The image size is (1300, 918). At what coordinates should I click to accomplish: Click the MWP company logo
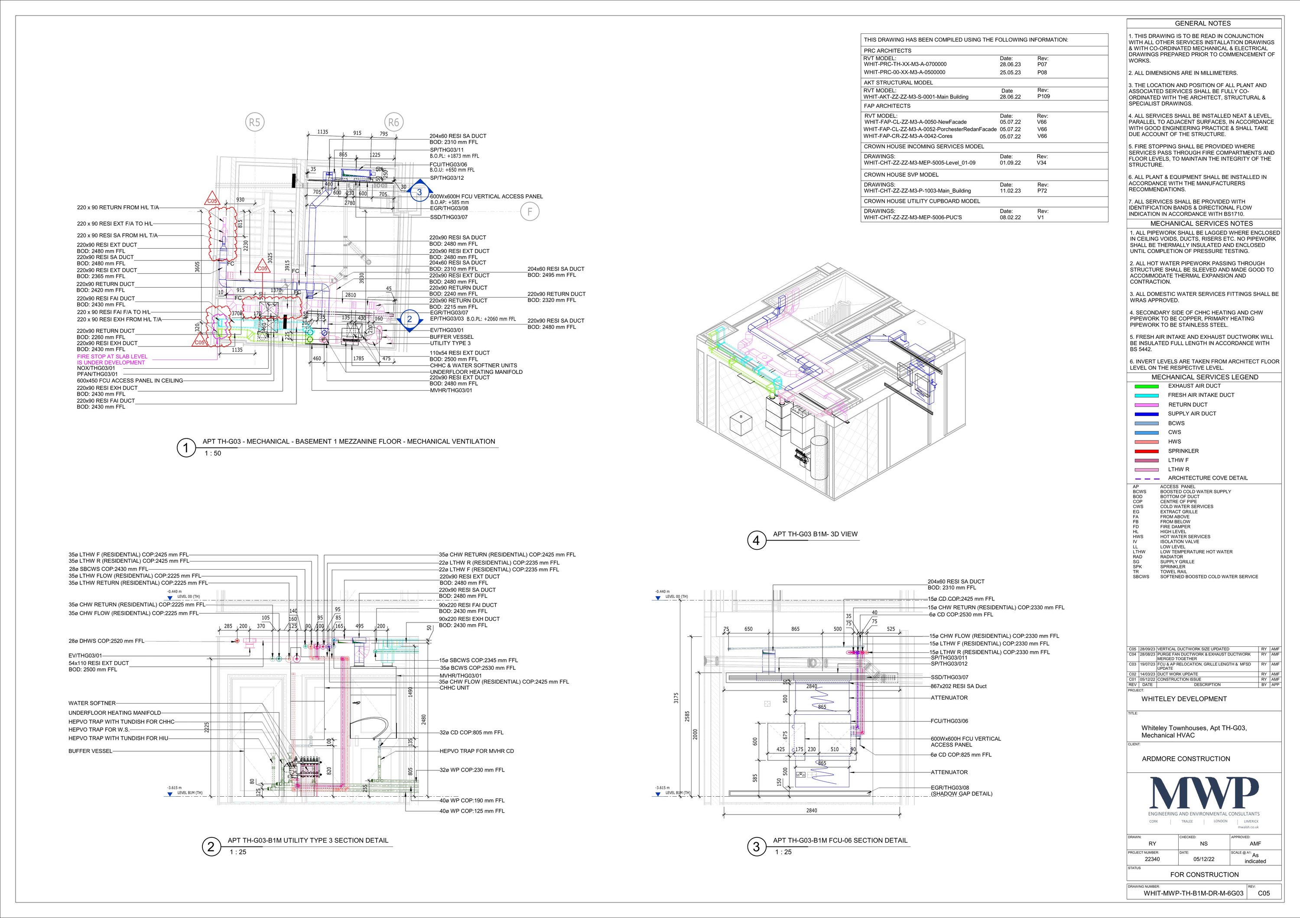1204,795
